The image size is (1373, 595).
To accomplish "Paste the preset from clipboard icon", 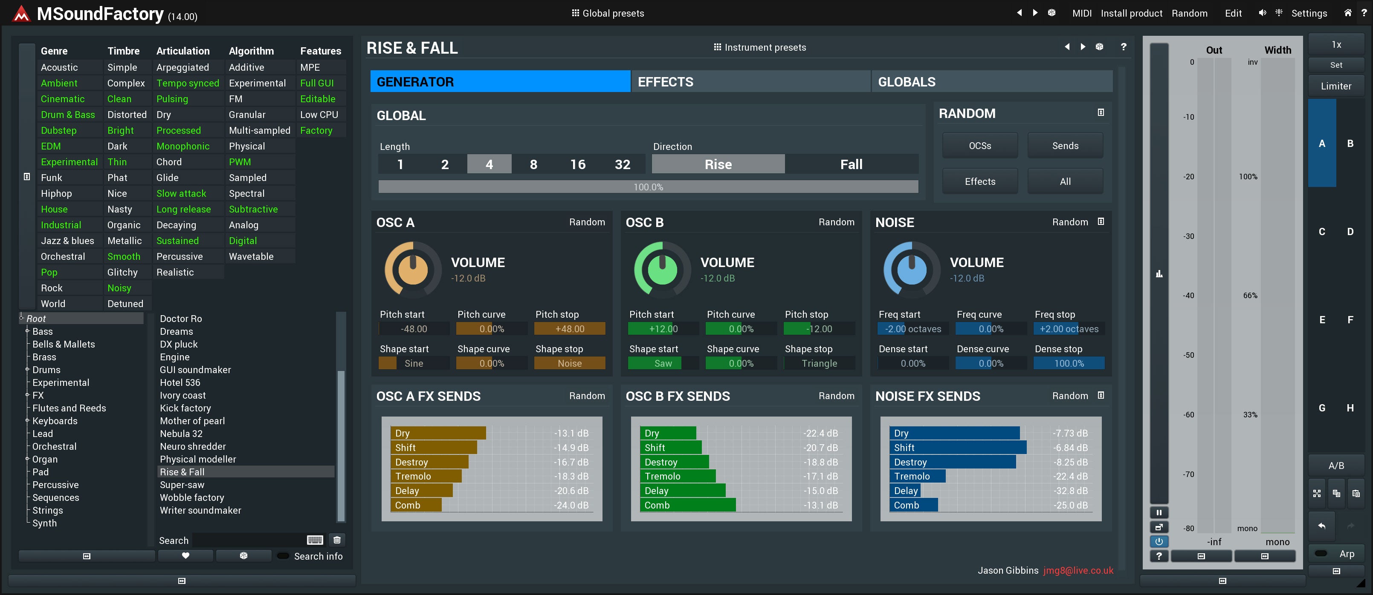I will [1356, 493].
